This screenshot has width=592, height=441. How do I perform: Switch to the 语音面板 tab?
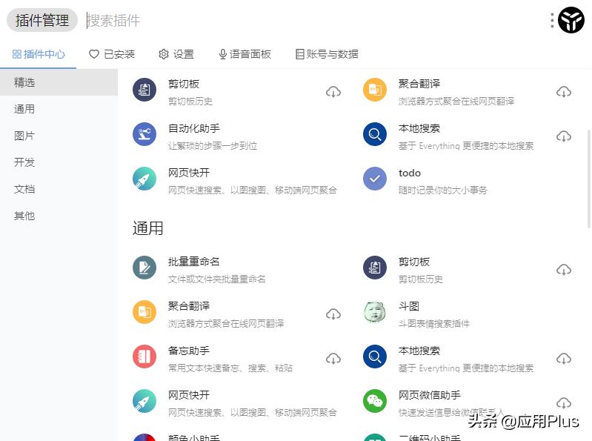pyautogui.click(x=245, y=54)
